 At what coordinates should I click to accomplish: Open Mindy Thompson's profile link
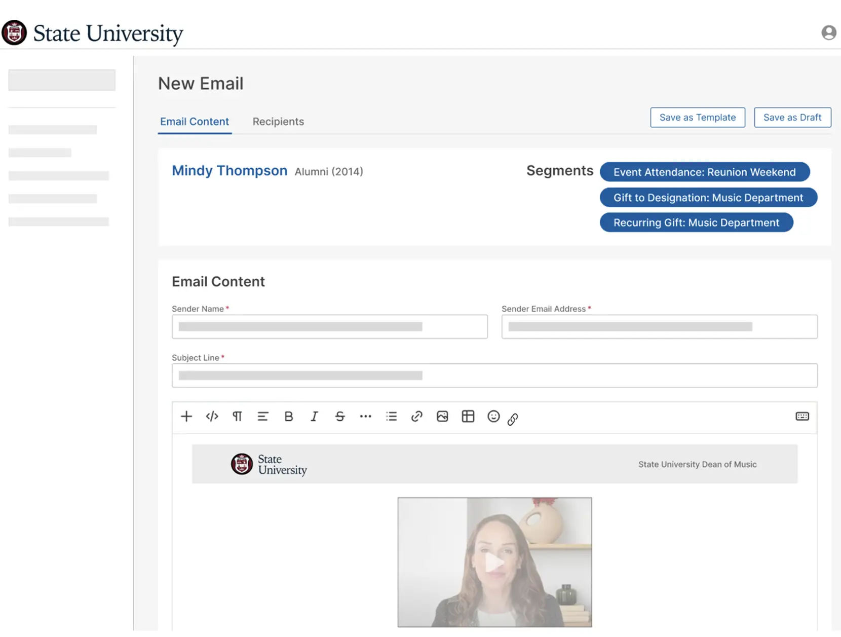[230, 171]
